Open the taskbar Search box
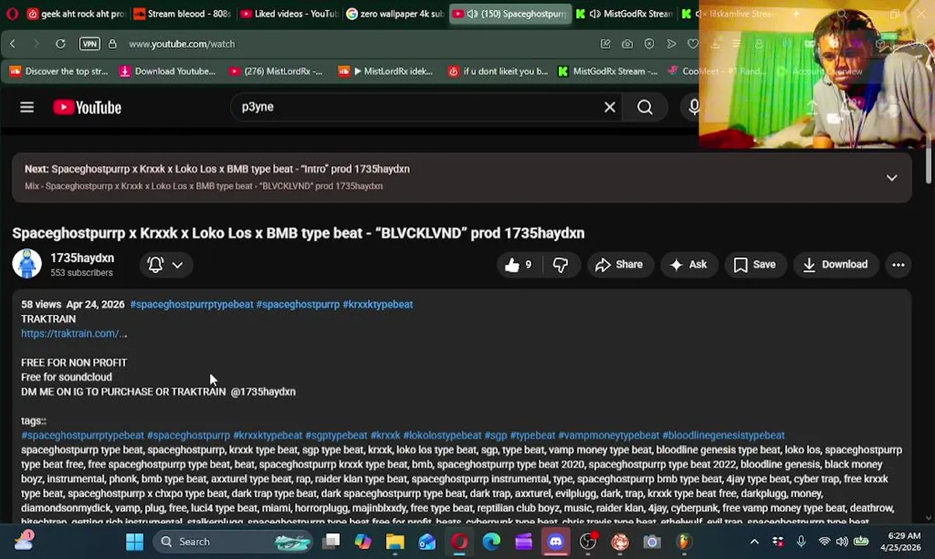 tap(233, 542)
